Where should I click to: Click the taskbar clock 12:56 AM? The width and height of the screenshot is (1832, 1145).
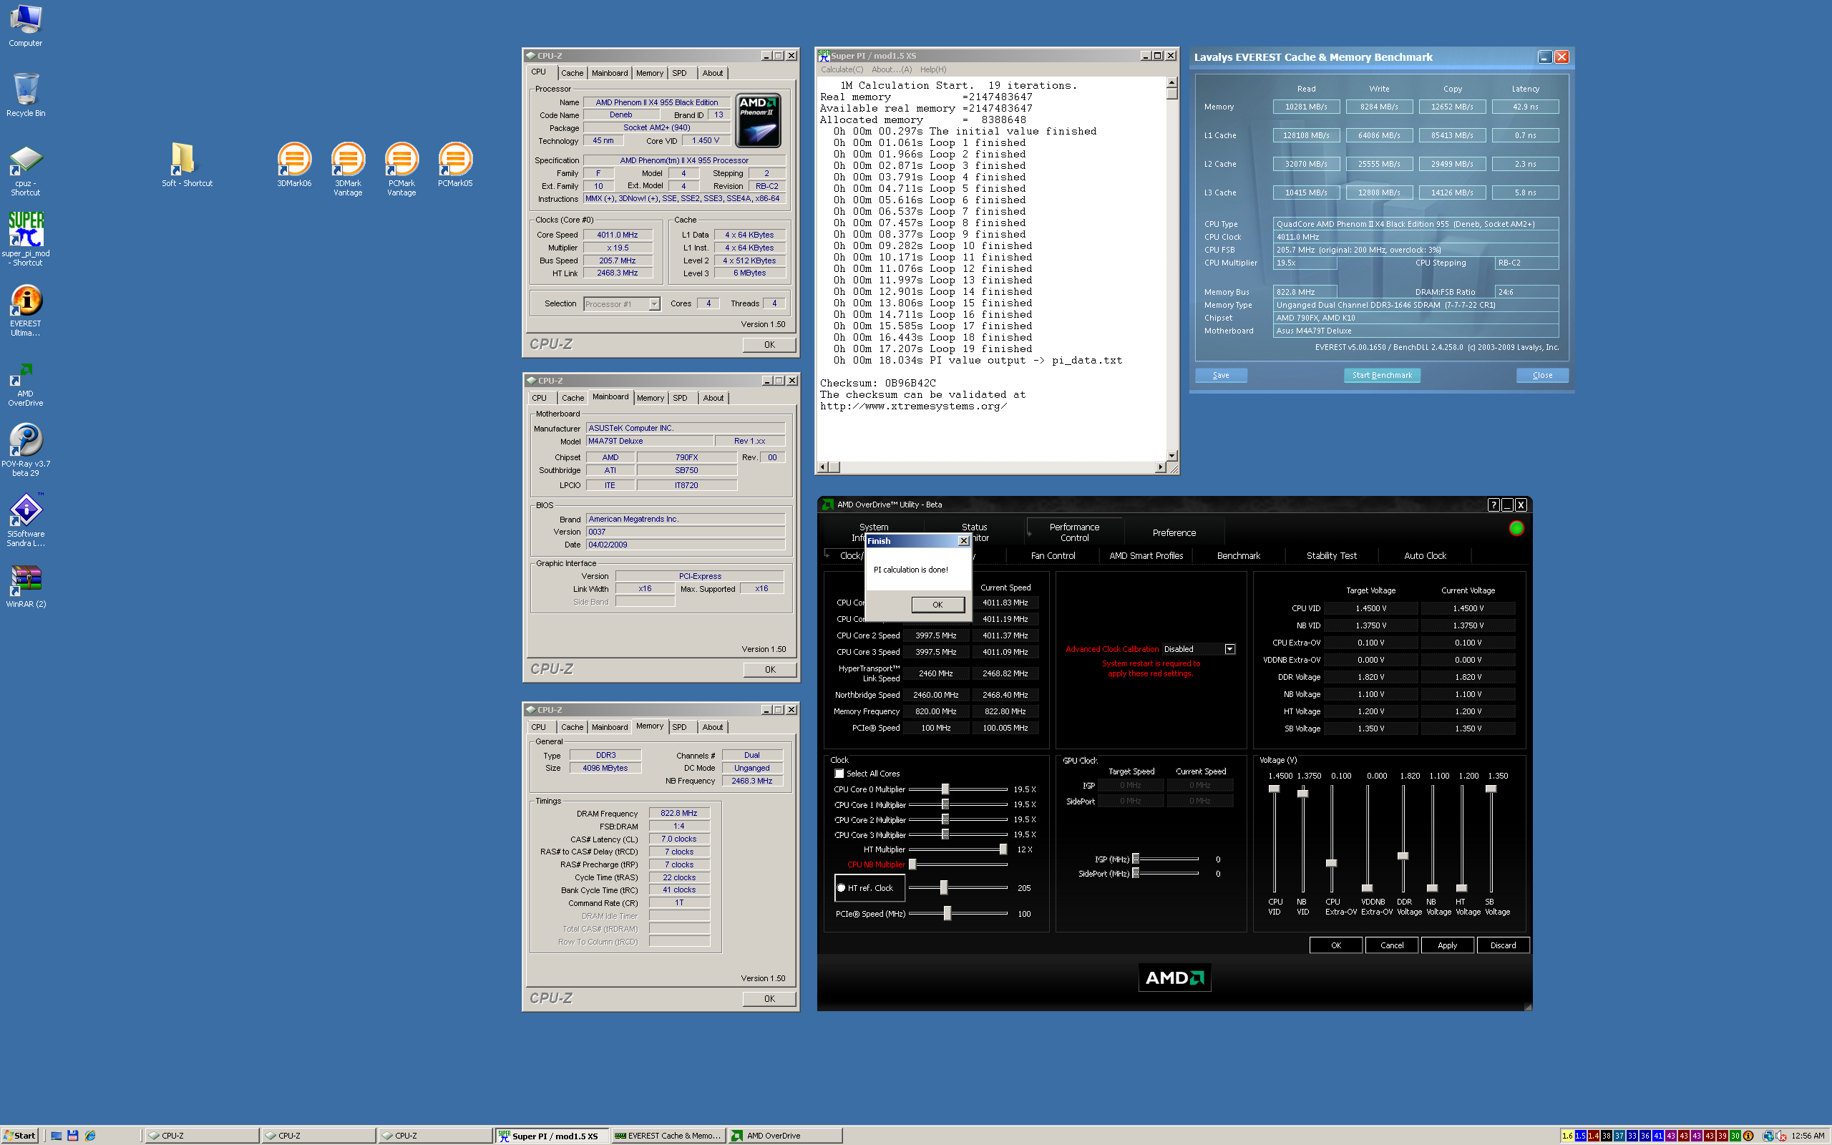click(x=1807, y=1136)
